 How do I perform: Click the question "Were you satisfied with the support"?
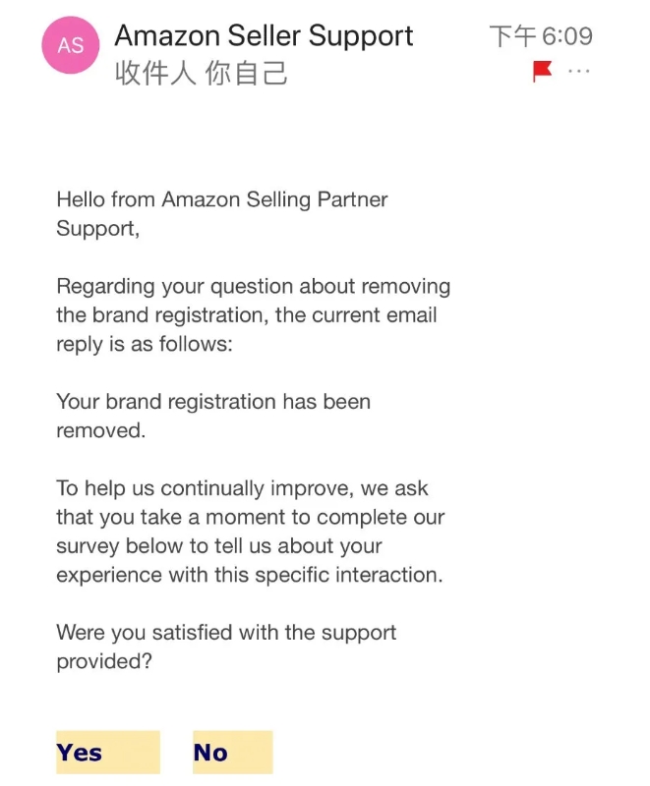click(x=226, y=633)
